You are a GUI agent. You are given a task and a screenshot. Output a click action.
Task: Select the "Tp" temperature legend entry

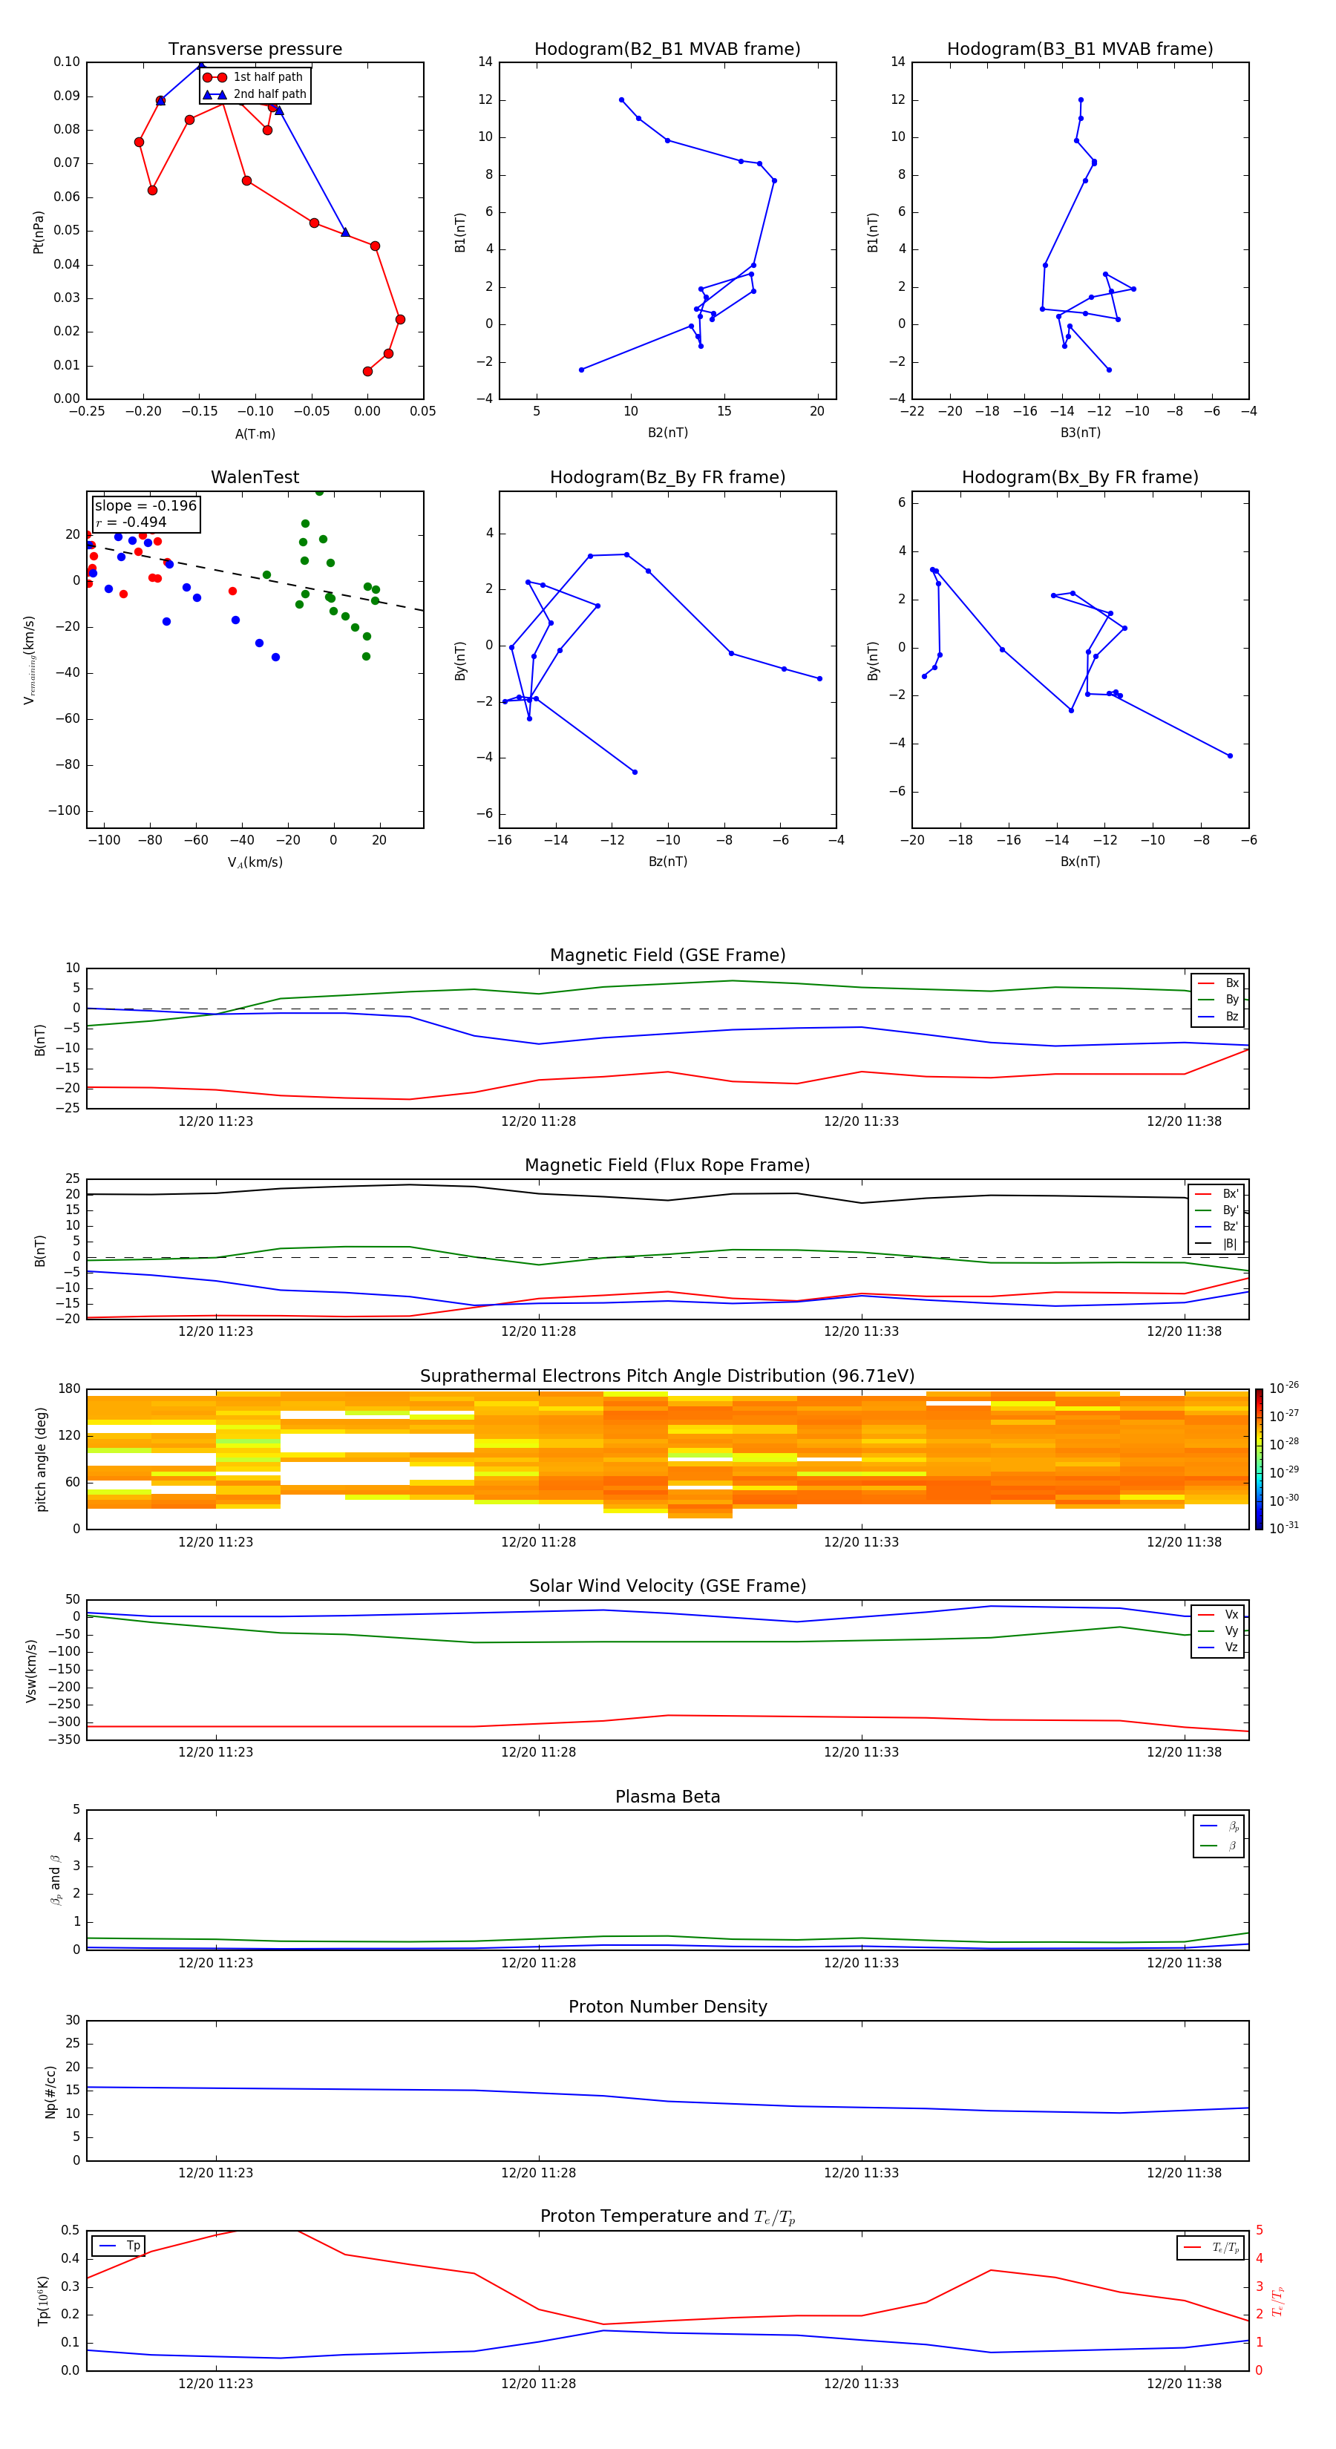[x=119, y=2246]
